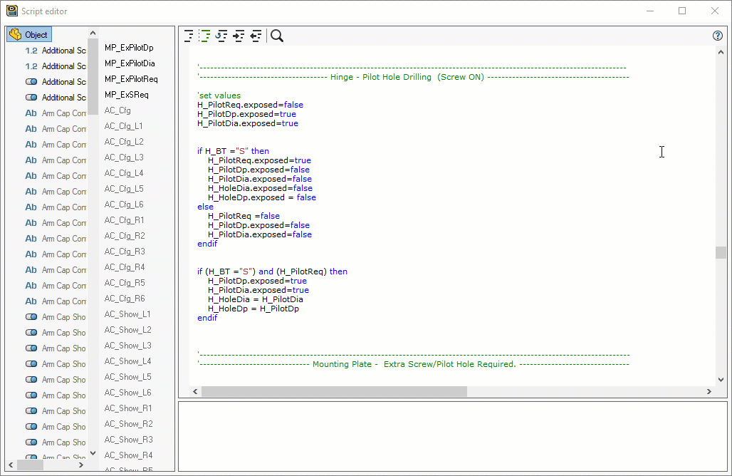
Task: Click the first line-formatting toolbar icon
Action: [x=189, y=36]
